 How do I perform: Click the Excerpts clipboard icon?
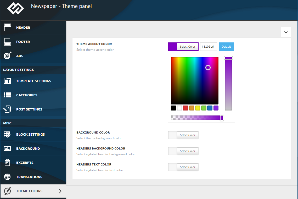click(x=7, y=162)
